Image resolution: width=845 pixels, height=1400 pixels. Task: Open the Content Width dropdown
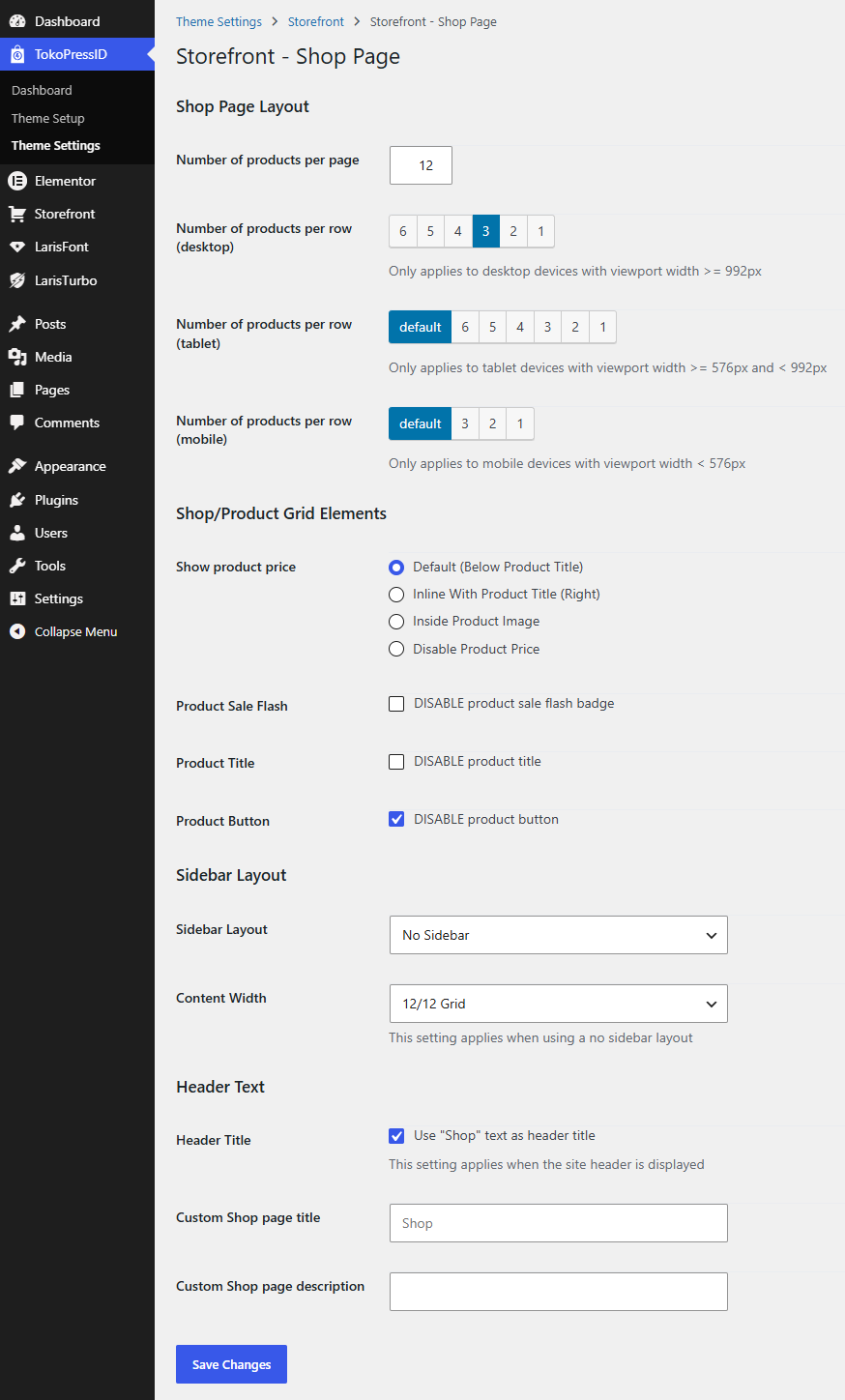(x=559, y=1004)
